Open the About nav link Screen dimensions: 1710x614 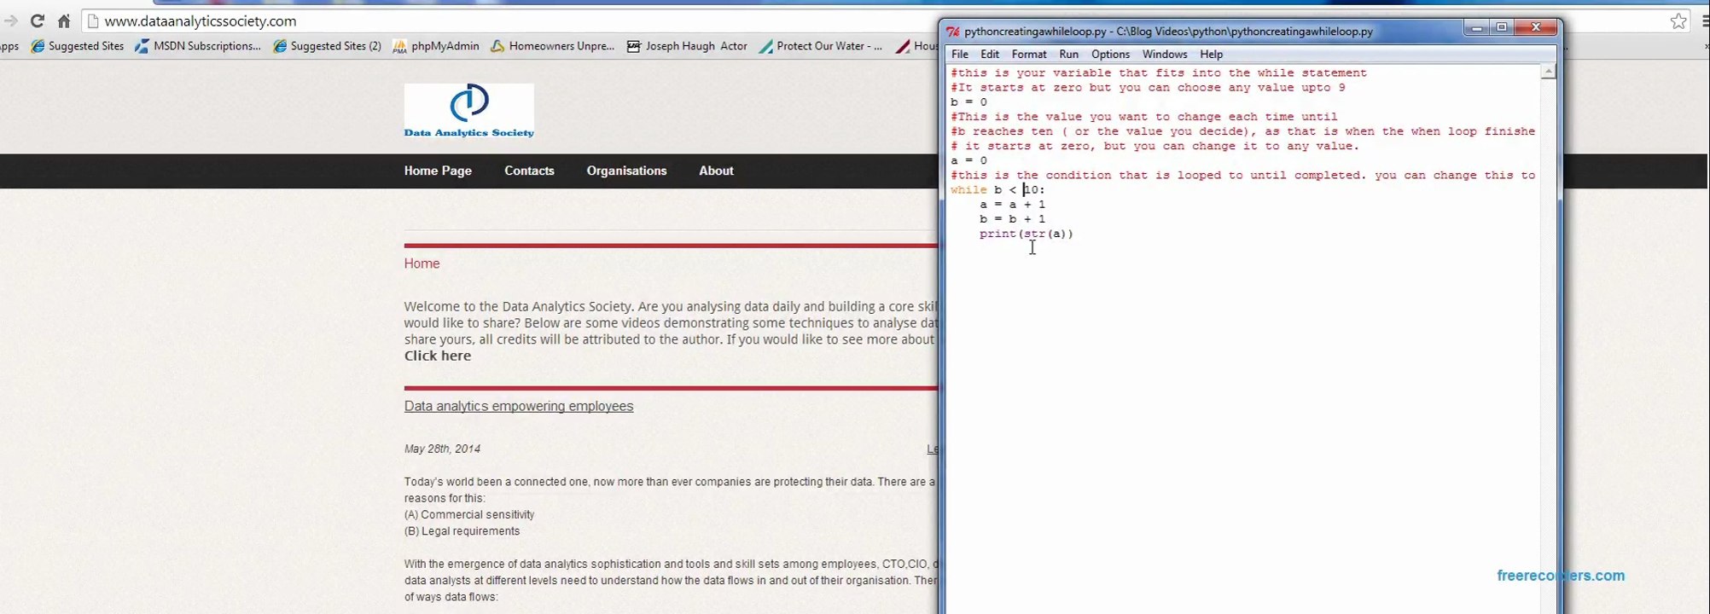click(x=716, y=171)
